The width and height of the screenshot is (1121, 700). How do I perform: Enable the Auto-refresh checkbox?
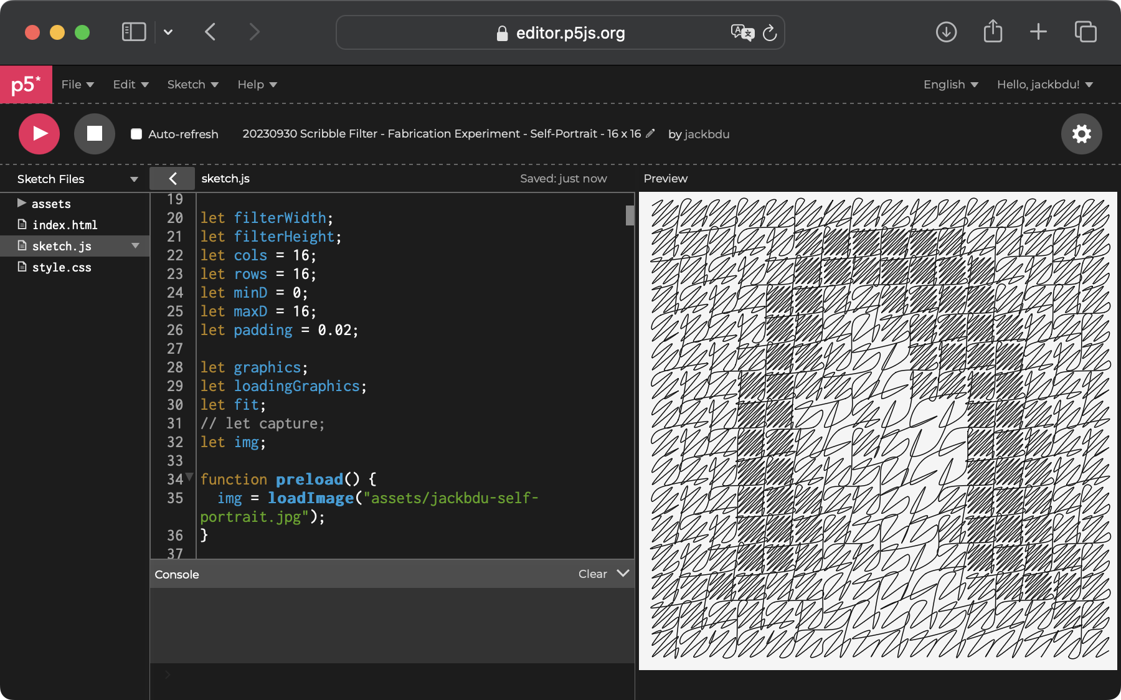tap(136, 134)
